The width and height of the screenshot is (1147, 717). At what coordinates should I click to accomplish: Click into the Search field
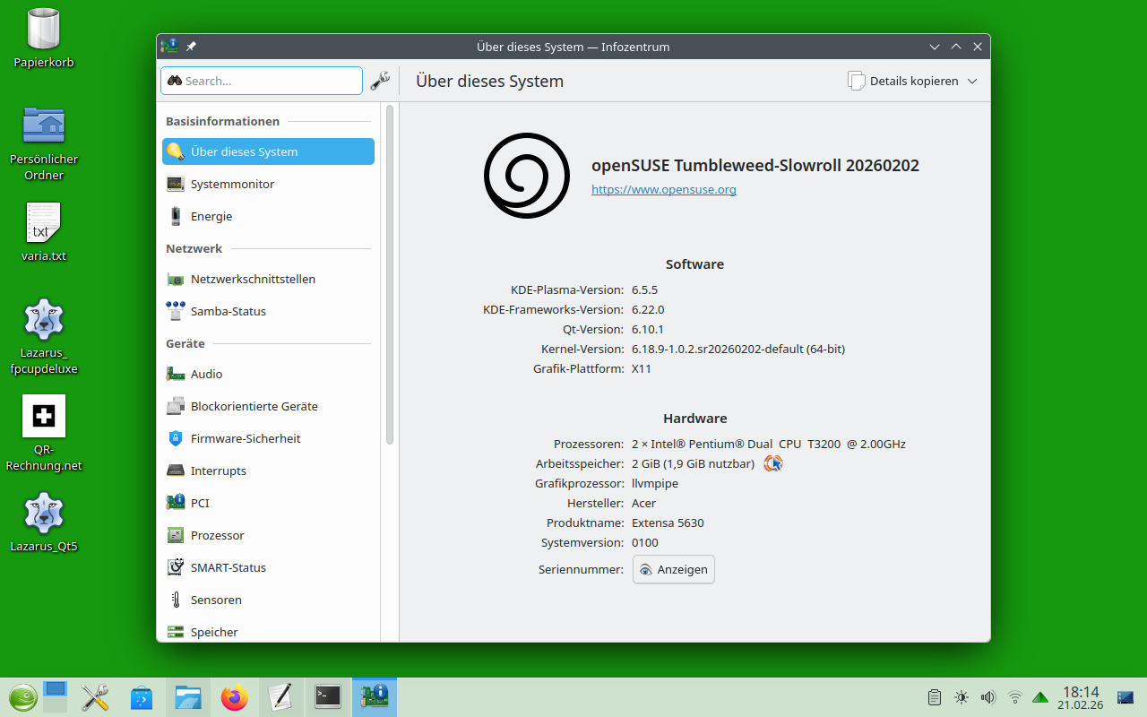click(x=269, y=81)
